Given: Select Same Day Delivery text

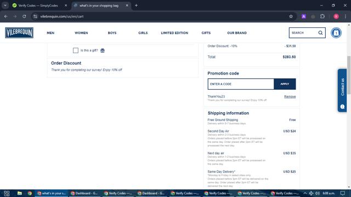Looking at the screenshot, I should click(222, 171).
